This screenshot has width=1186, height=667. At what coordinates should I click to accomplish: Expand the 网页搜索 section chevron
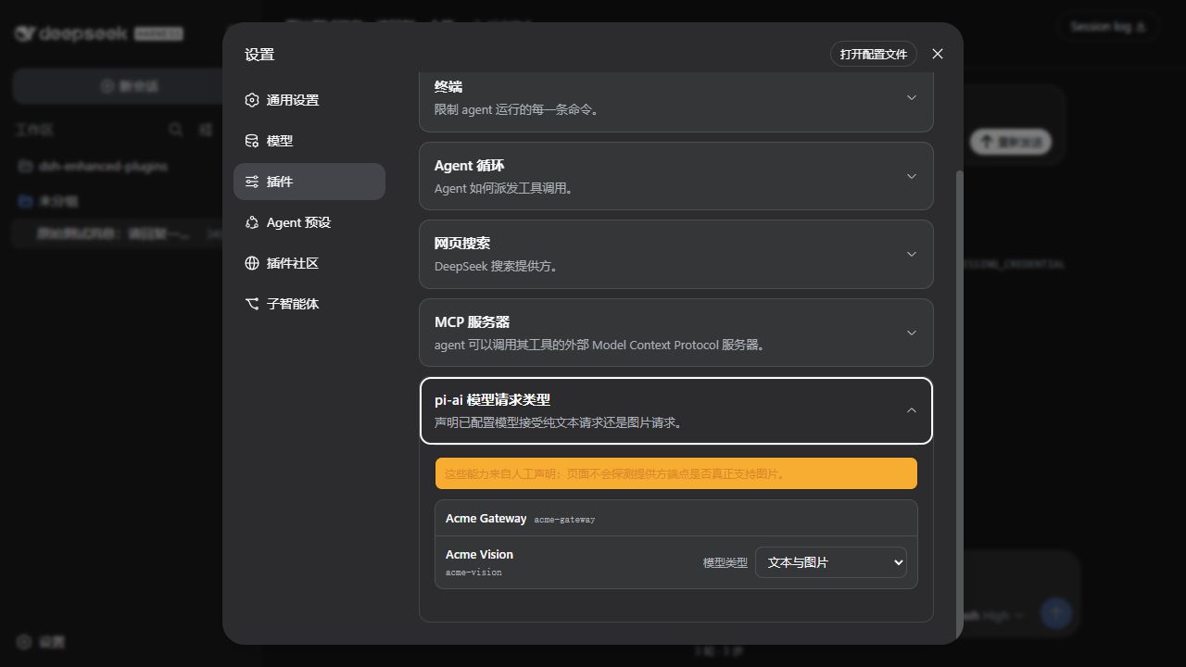coord(911,254)
